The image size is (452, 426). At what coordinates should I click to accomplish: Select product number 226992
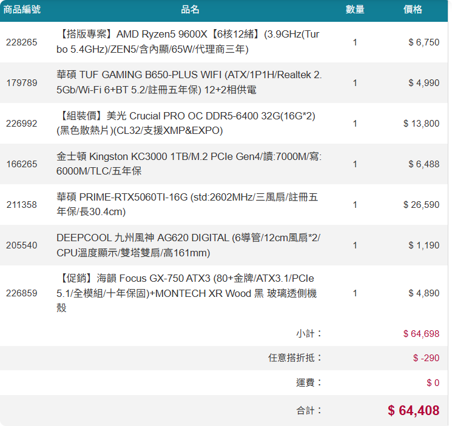pyautogui.click(x=22, y=124)
